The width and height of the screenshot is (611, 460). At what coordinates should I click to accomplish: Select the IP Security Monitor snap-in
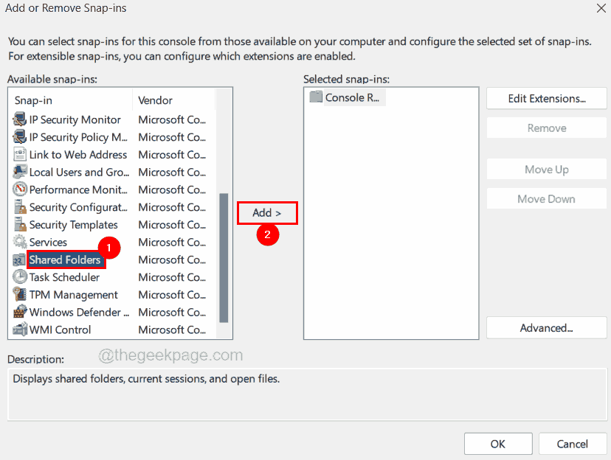pos(69,119)
